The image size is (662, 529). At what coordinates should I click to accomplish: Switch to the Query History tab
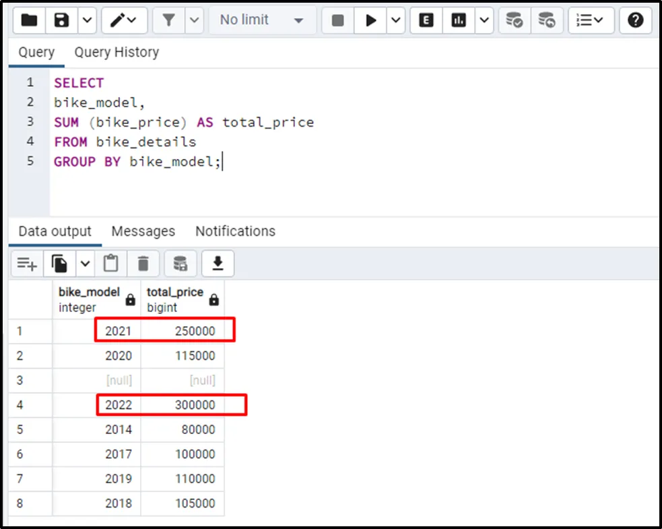tap(117, 53)
